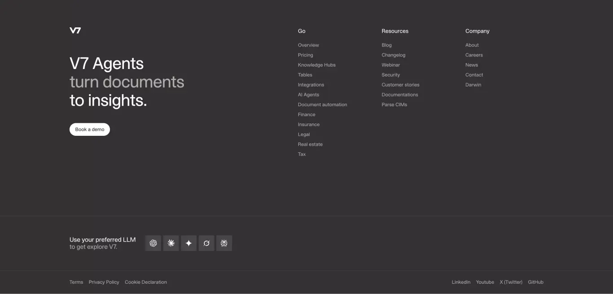This screenshot has width=613, height=294.
Task: Open Document automation link
Action: click(323, 104)
